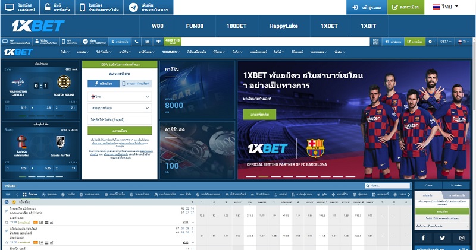The height and width of the screenshot is (250, 476).
Task: Open the 188BET tab in the banner
Action: [236, 26]
